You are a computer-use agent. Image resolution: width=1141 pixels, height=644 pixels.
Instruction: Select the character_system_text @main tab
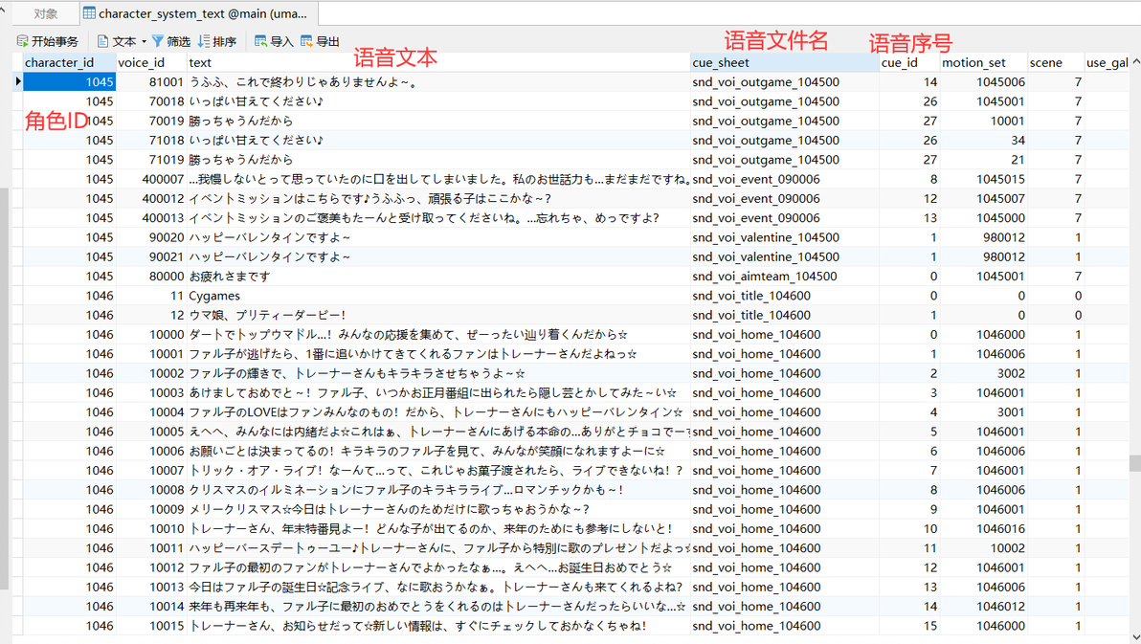tap(198, 13)
